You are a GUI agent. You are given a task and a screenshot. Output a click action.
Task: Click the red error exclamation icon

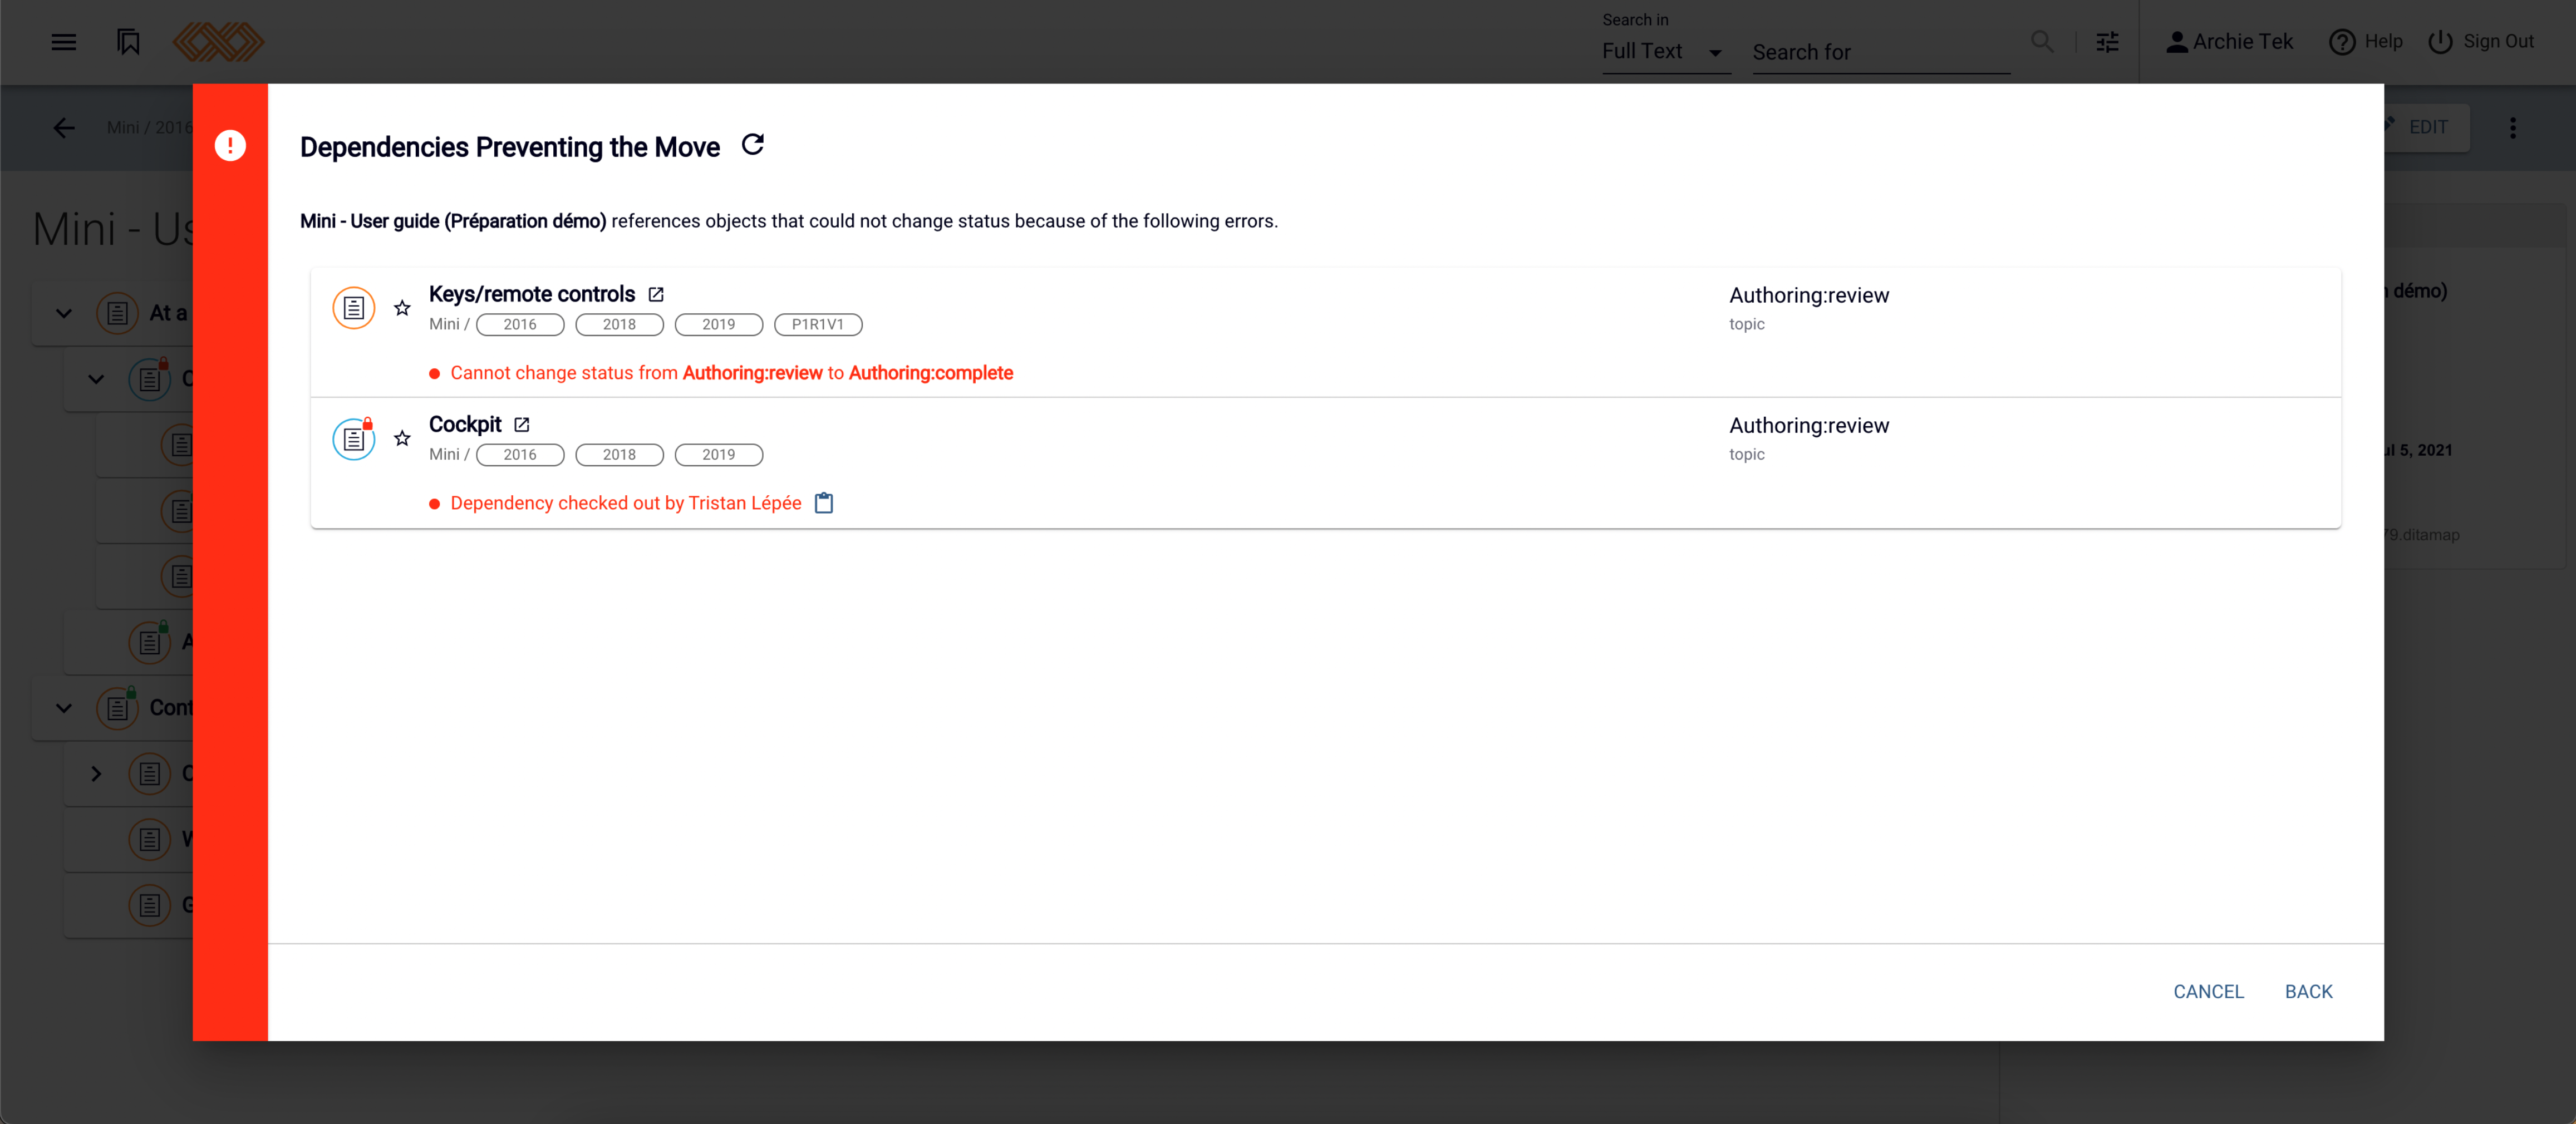pos(230,146)
